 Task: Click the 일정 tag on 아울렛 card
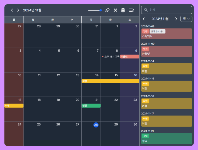pyautogui.click(x=145, y=49)
